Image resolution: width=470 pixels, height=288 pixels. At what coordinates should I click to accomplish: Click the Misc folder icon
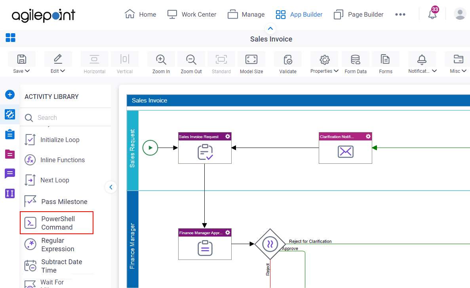458,59
